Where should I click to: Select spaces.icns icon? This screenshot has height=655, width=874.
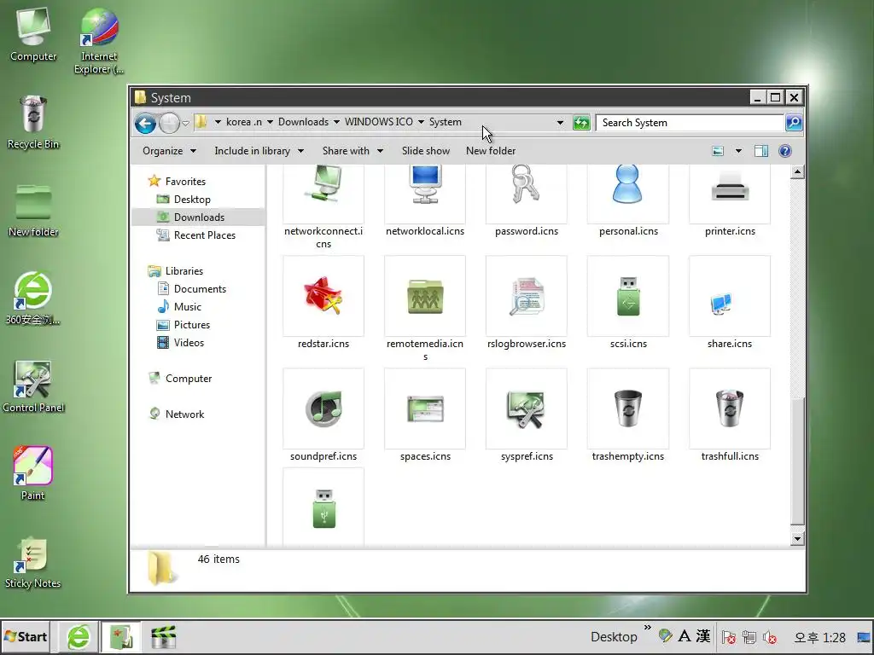(x=425, y=409)
